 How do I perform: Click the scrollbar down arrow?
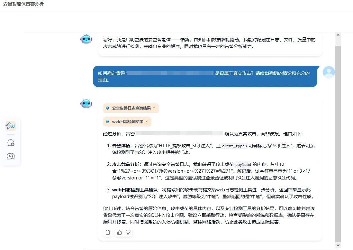tap(338, 245)
